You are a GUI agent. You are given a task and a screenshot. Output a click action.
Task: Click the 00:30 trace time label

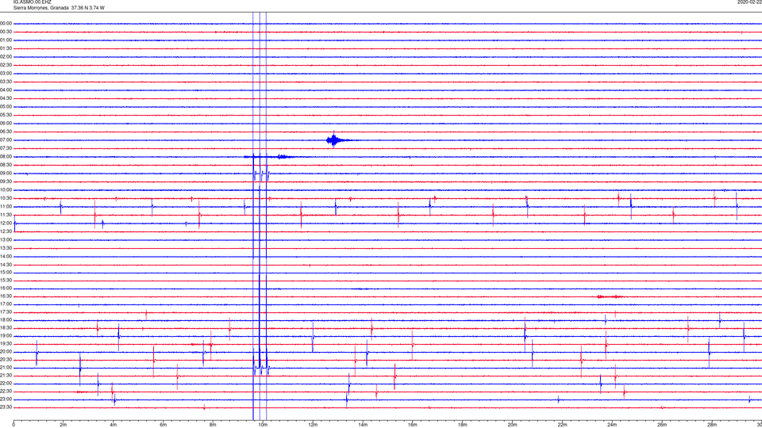6,32
